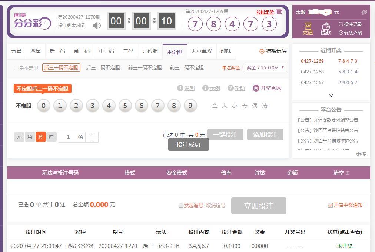Open 更多 announcements link

click(x=361, y=154)
